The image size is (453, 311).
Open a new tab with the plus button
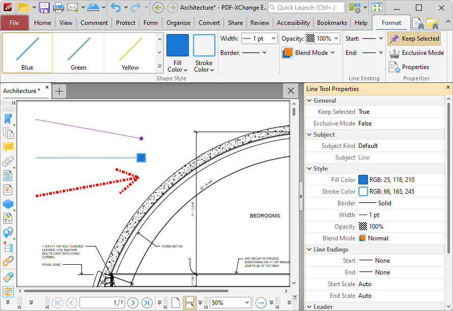(x=59, y=91)
